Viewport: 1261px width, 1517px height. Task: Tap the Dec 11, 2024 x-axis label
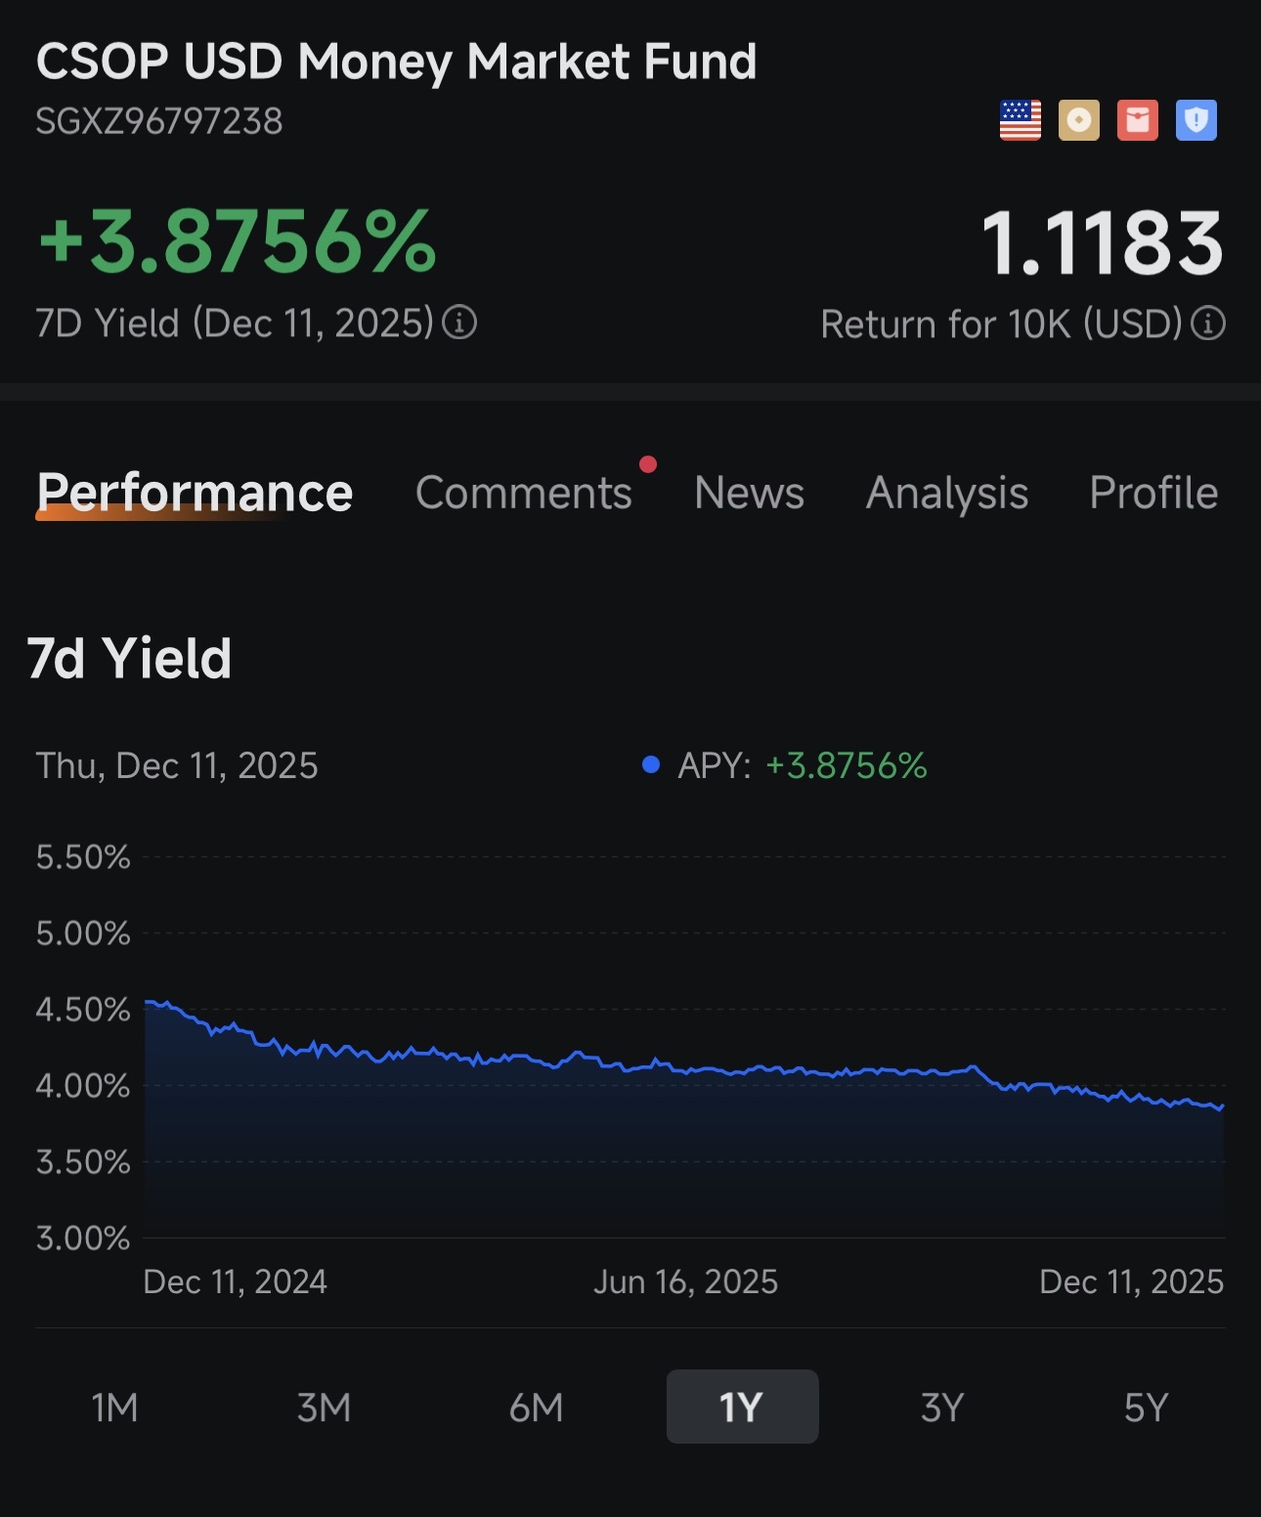click(236, 1281)
